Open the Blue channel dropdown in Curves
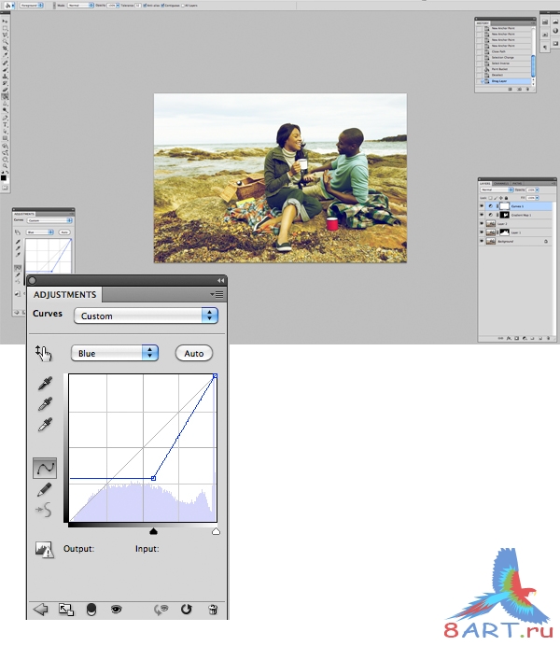Viewport: 560px width, 646px height. click(x=115, y=353)
